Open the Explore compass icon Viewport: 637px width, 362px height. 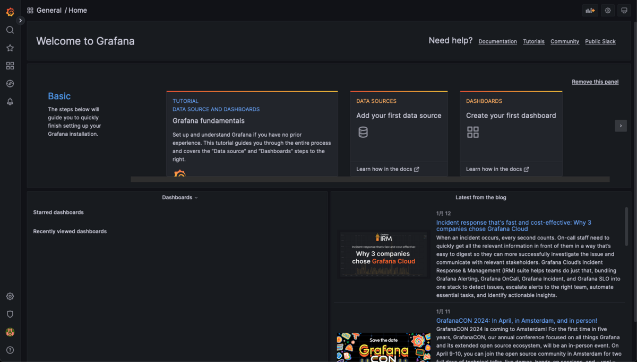click(x=10, y=84)
